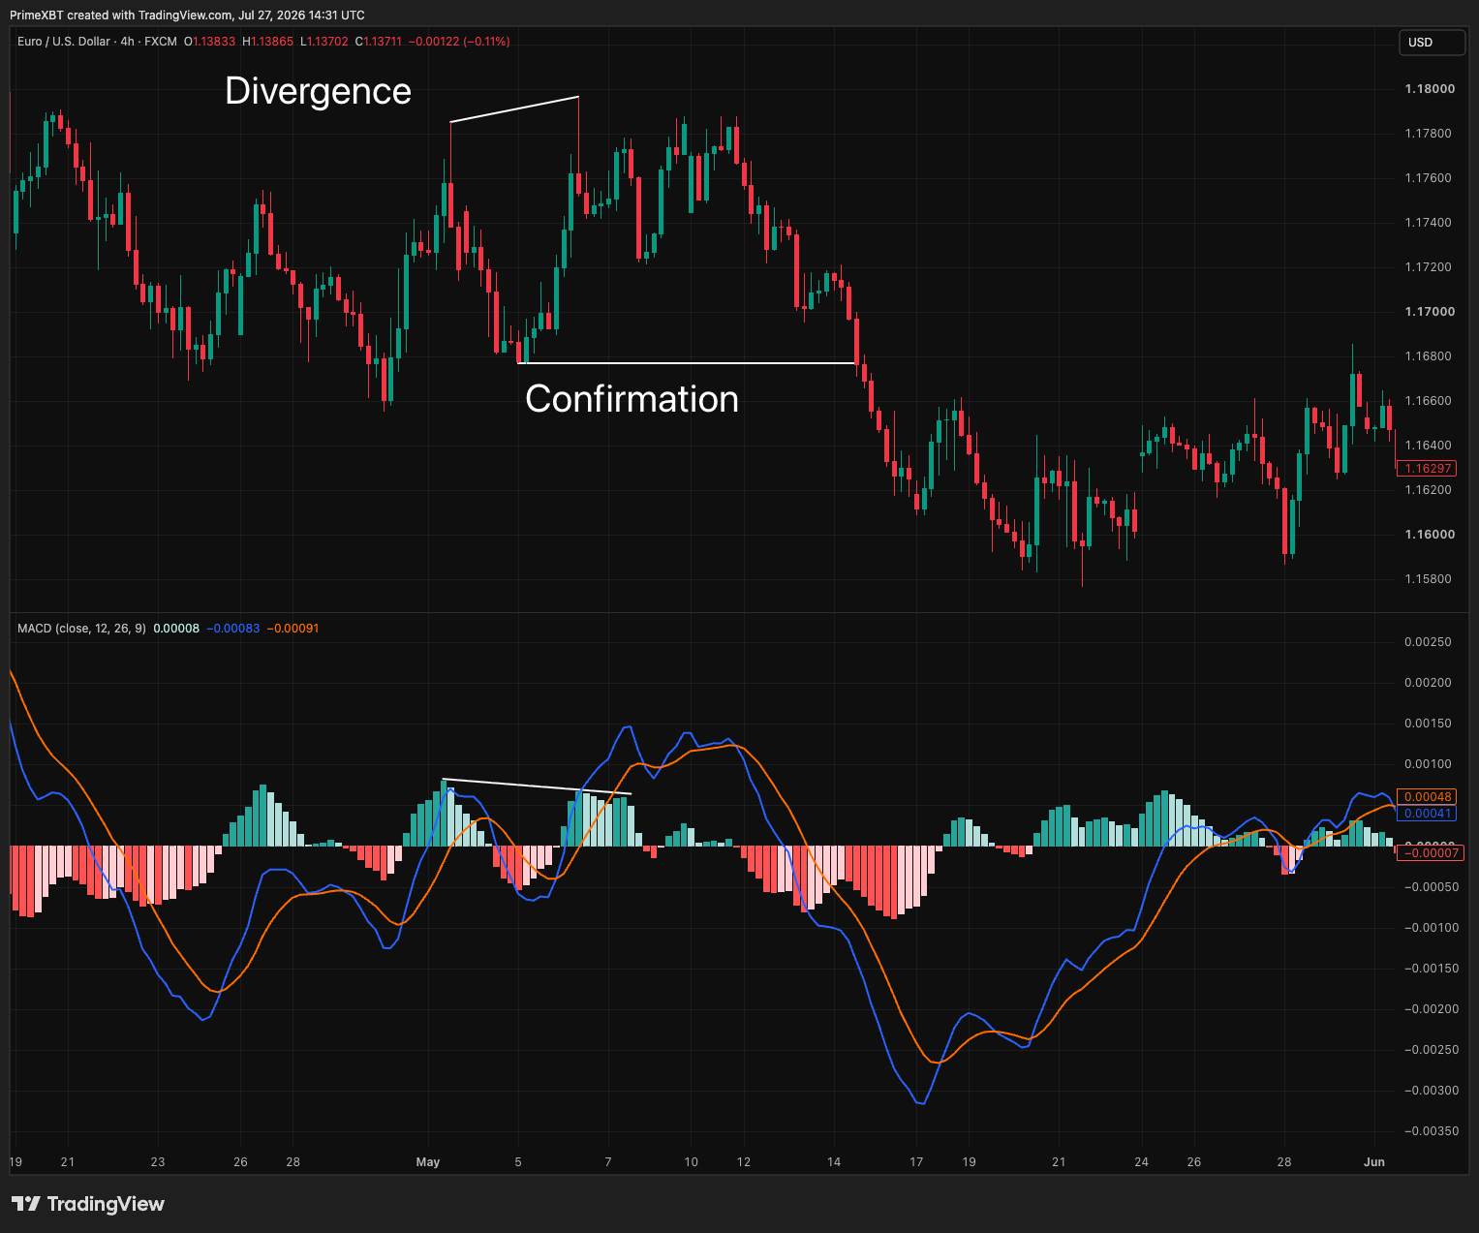The image size is (1479, 1233).
Task: Click the 1.17800 price axis label
Action: click(x=1430, y=134)
